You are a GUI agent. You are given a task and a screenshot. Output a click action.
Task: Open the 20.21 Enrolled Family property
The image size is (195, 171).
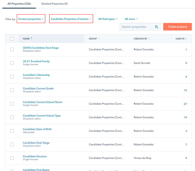(x=36, y=61)
